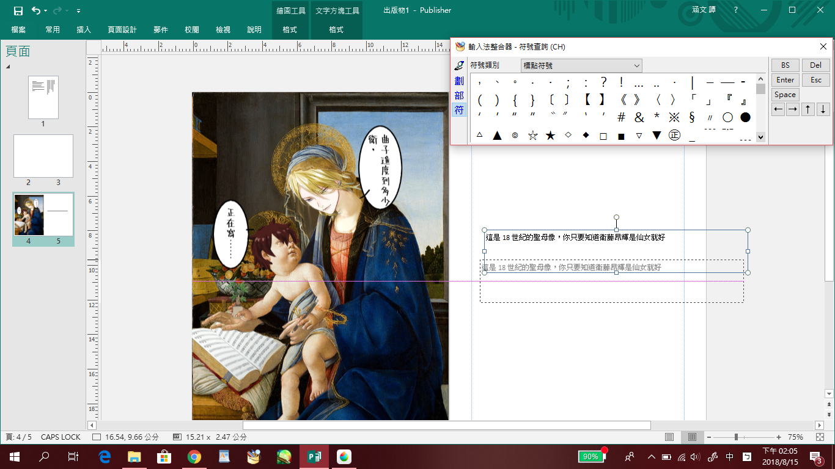Switch to single page view

pos(669,437)
